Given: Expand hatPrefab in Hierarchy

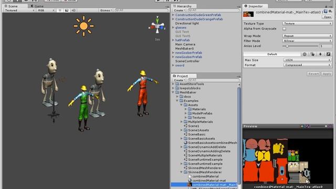Looking at the screenshot, I should [x=173, y=40].
